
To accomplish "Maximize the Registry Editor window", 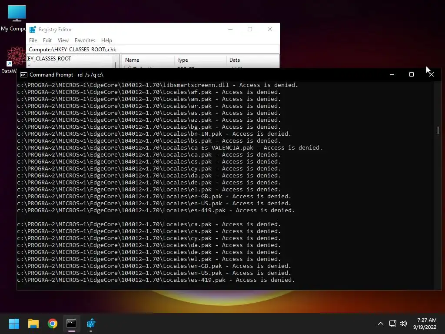I will pos(250,29).
